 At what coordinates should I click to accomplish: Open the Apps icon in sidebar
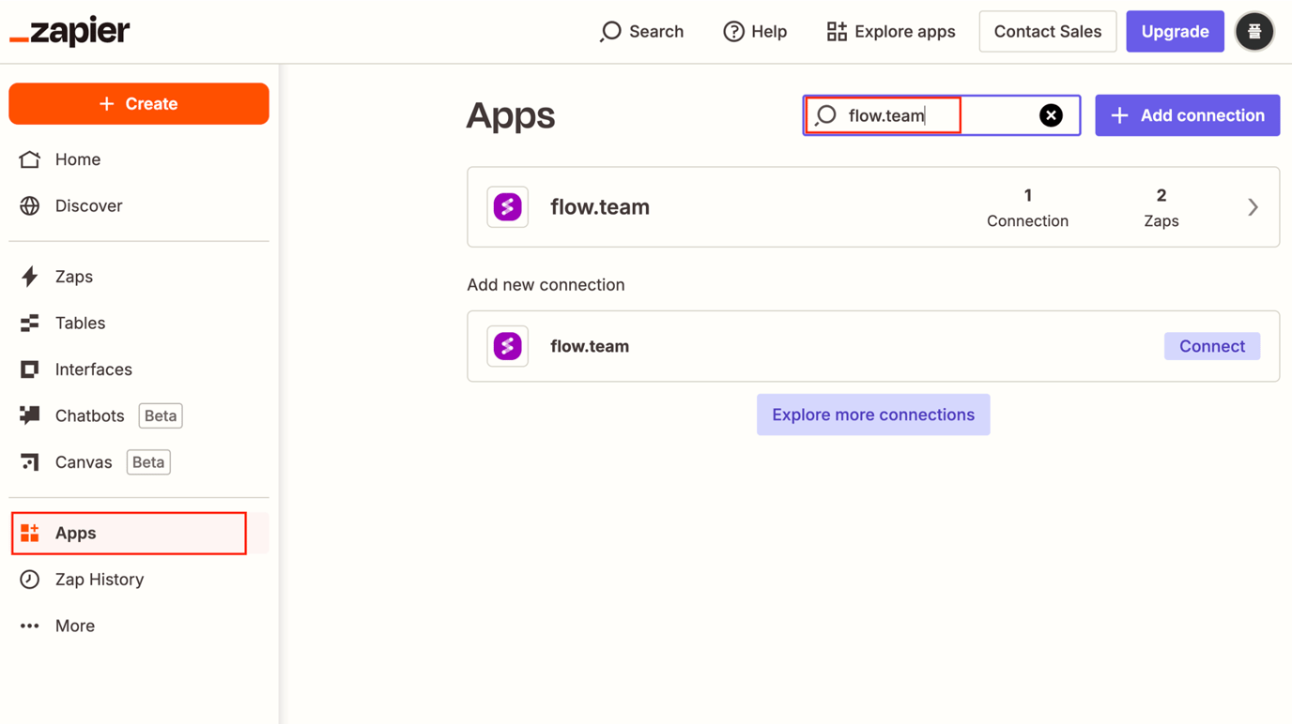(x=29, y=533)
